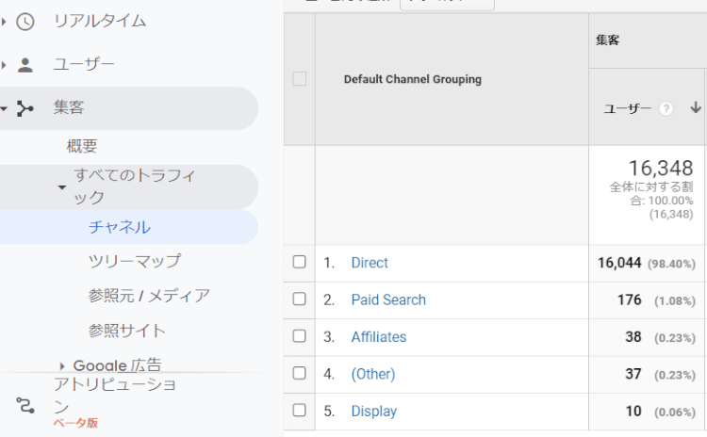Click the total users value 16,348
The width and height of the screenshot is (707, 437).
661,168
